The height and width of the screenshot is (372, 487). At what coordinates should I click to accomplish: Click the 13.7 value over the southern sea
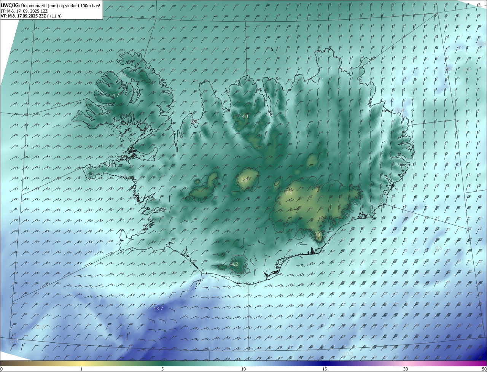pyautogui.click(x=158, y=308)
